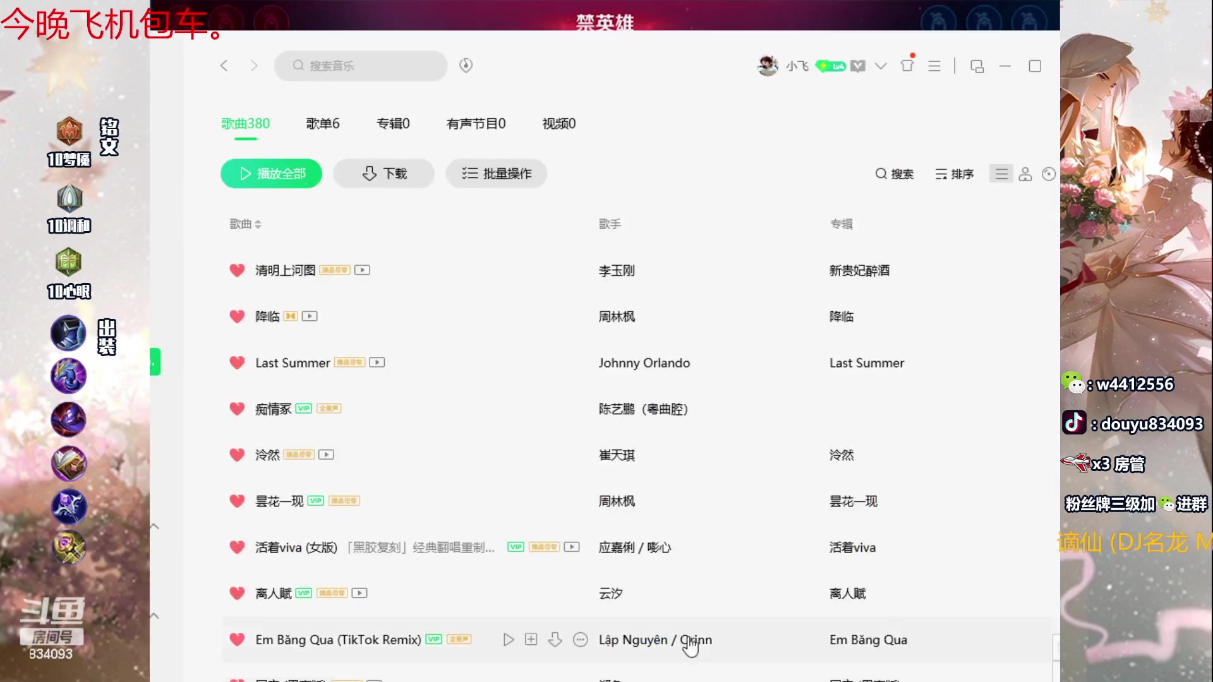Screen dimensions: 1213x682
Task: Open the 视频0 tab
Action: pyautogui.click(x=557, y=124)
